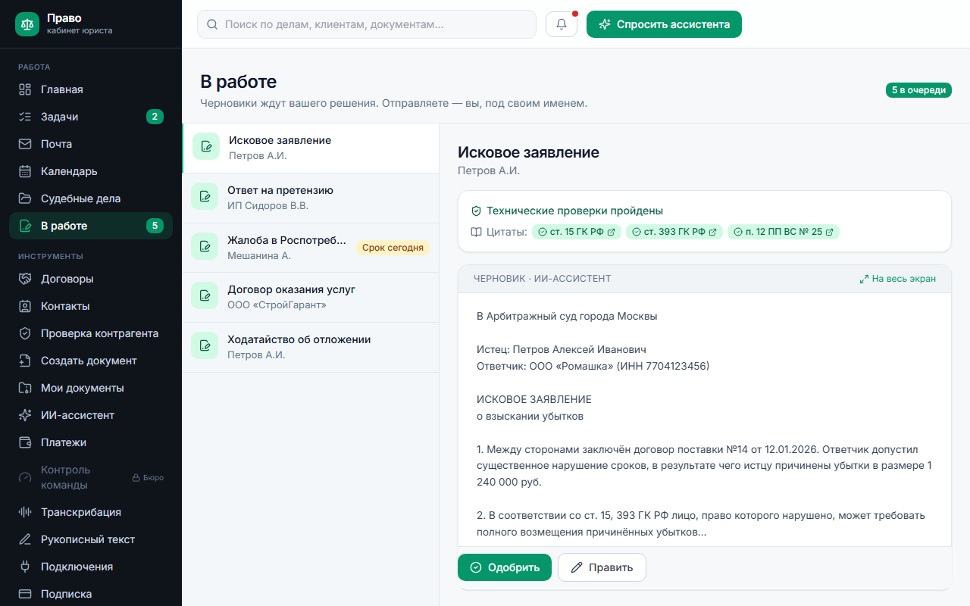Open citation ст. 393 ГК РФ
This screenshot has width=970, height=606.
(x=674, y=232)
